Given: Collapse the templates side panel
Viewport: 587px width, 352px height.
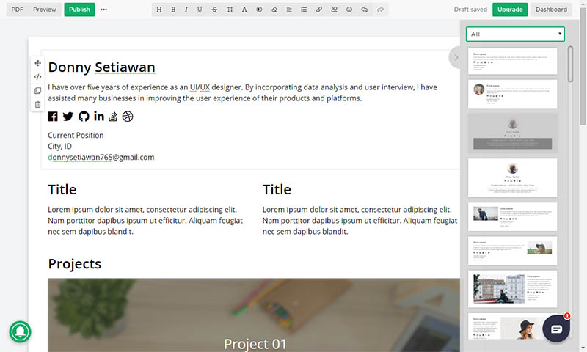Looking at the screenshot, I should pyautogui.click(x=456, y=57).
